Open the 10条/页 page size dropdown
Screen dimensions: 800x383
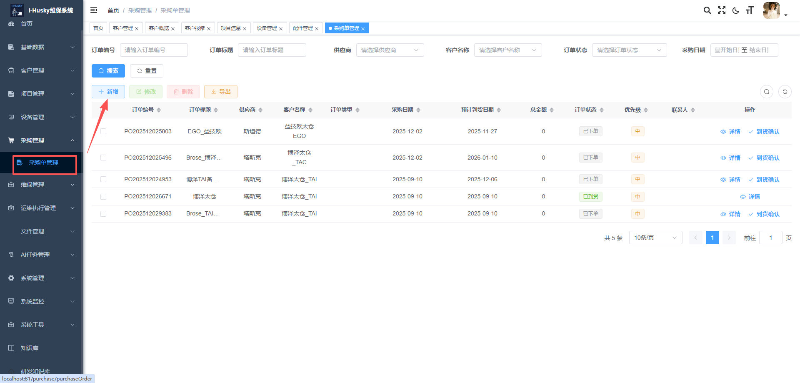(655, 238)
